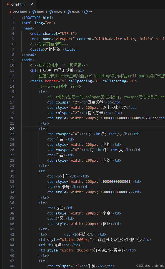Click the closing head tag on line 8

coord(29,55)
